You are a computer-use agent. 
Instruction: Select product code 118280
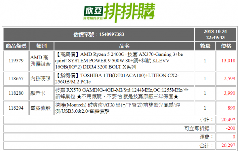tap(16, 93)
